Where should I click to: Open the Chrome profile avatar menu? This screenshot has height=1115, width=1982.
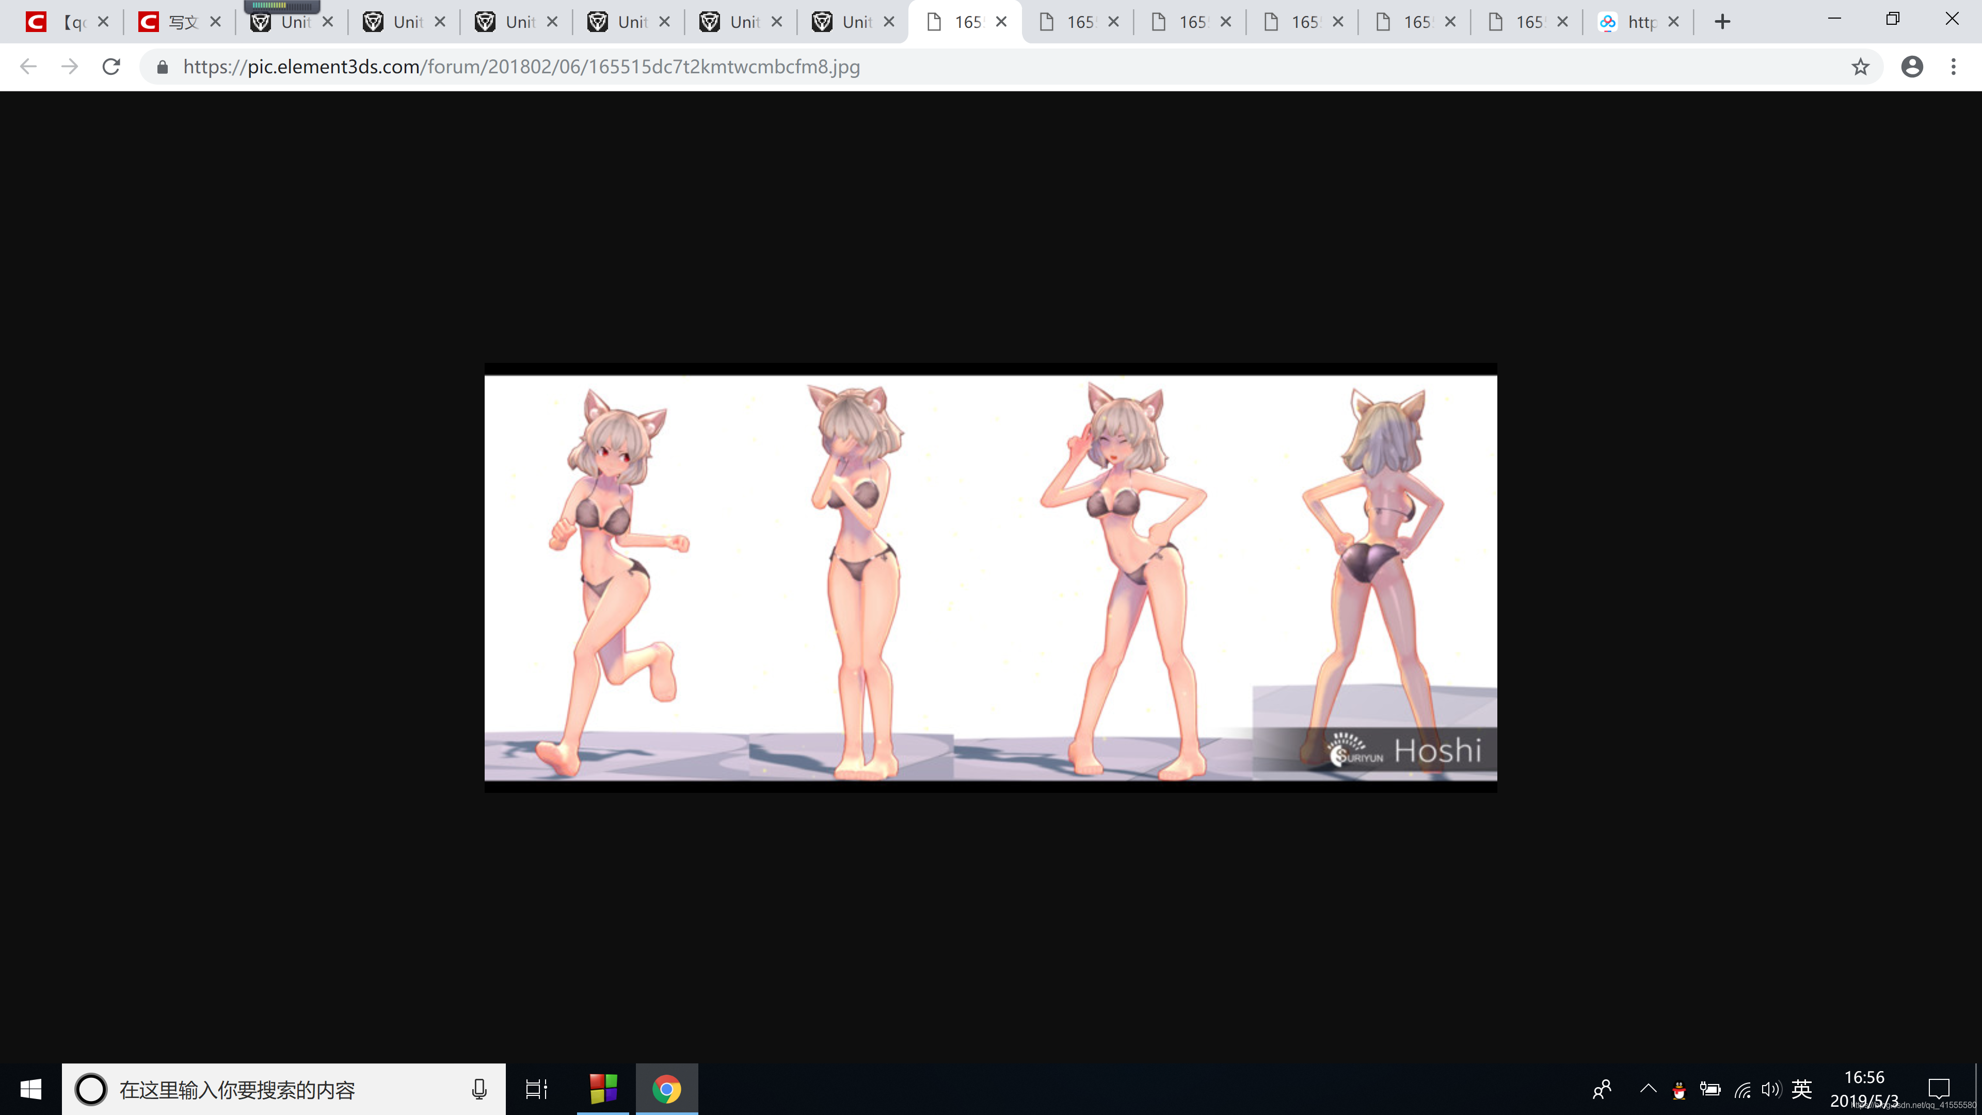pyautogui.click(x=1911, y=67)
